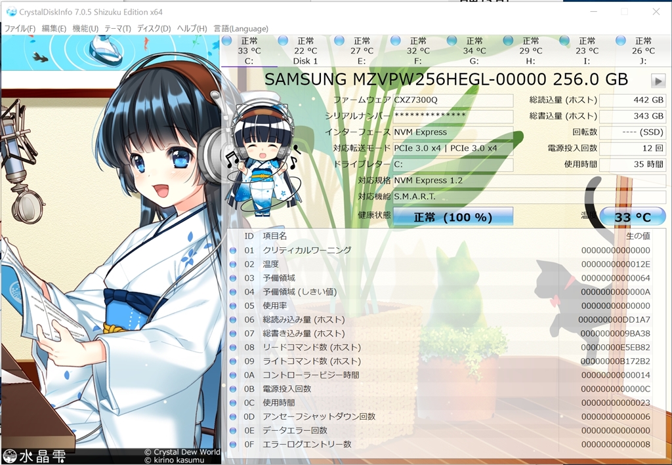Click the 正常 (100 %) health status button

[453, 216]
